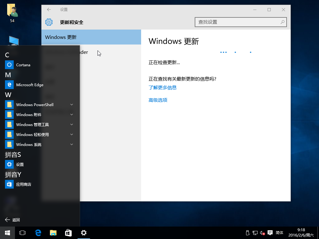Open the 高级选项 link
The image size is (319, 239).
pos(158,100)
